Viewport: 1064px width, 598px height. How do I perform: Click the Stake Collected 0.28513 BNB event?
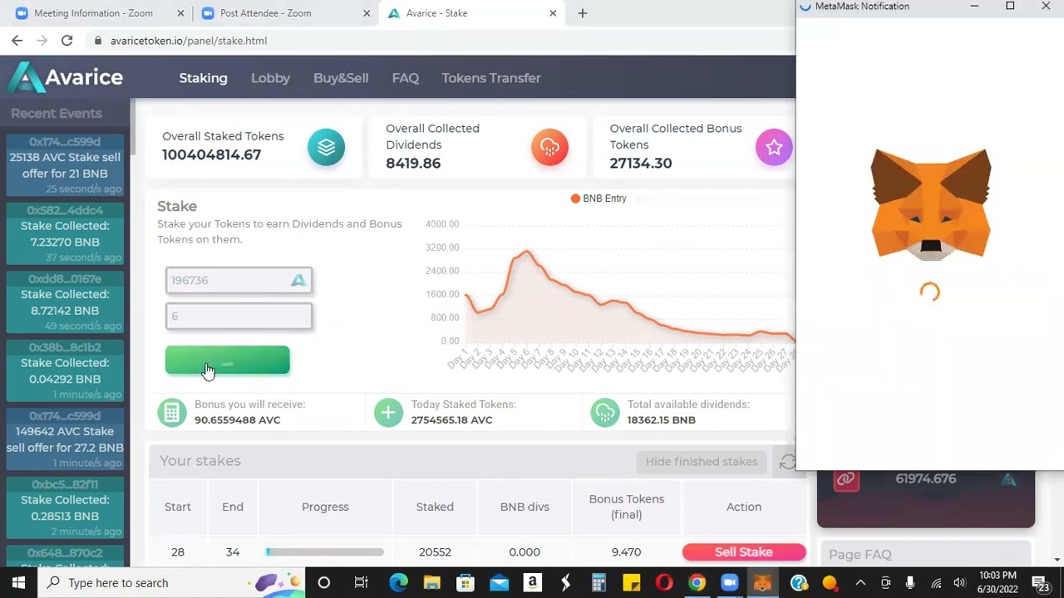[x=65, y=507]
